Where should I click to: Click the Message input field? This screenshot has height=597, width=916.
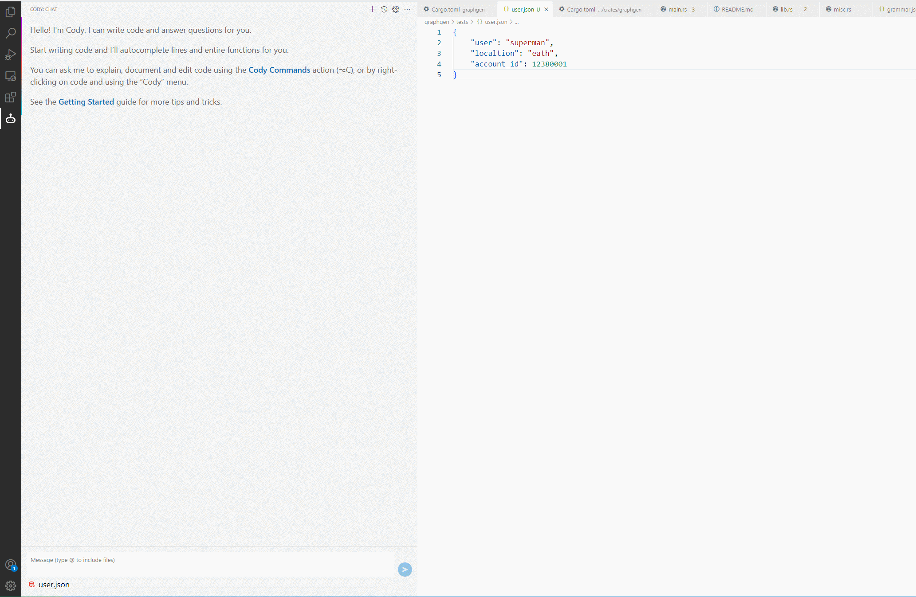point(211,564)
